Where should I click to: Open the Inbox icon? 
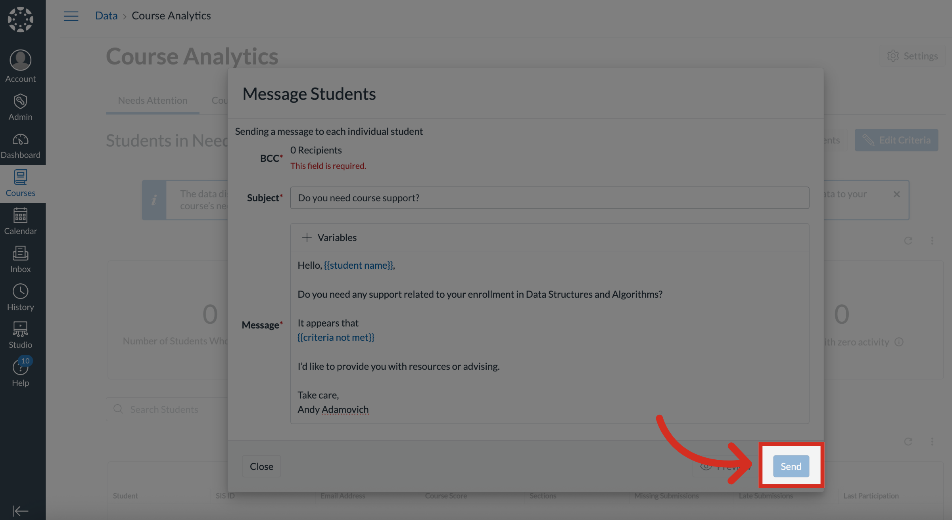click(x=20, y=259)
